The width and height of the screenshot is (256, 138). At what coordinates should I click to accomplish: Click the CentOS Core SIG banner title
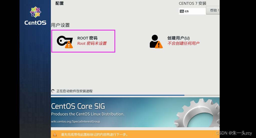tap(78, 106)
